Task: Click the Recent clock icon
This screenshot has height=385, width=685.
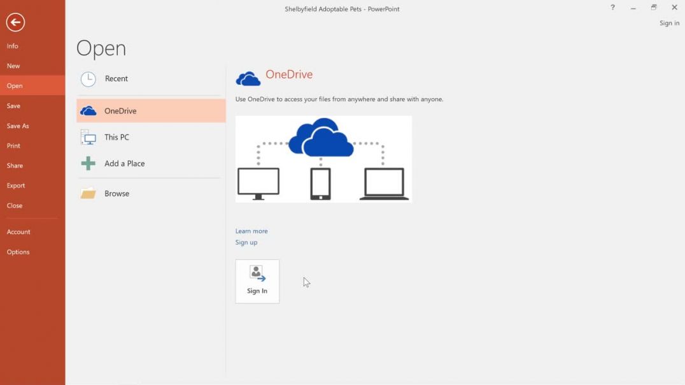Action: click(88, 79)
